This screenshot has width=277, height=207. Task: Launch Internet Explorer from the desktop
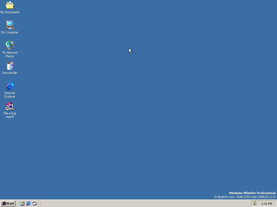pyautogui.click(x=10, y=86)
